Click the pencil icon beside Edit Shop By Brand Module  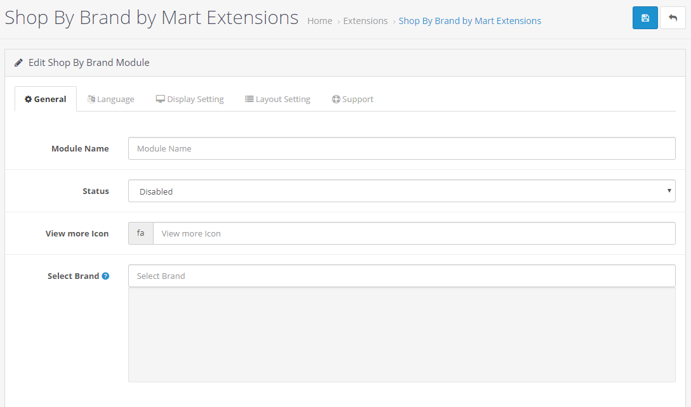pyautogui.click(x=18, y=63)
